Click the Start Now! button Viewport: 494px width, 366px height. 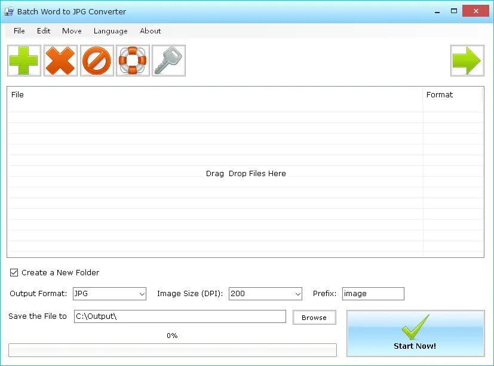pyautogui.click(x=416, y=334)
